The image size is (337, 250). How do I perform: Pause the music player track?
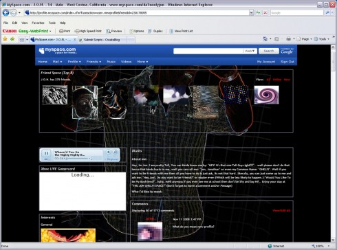pos(46,153)
